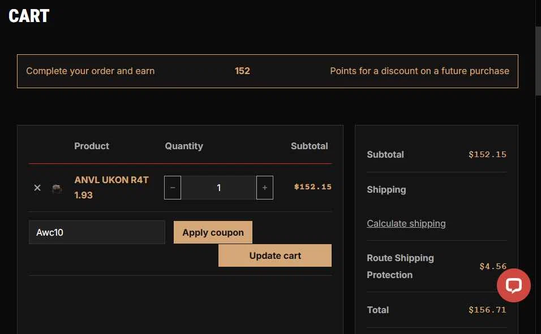Click the coupon code field containing Awc10
This screenshot has height=334, width=541.
tap(97, 232)
